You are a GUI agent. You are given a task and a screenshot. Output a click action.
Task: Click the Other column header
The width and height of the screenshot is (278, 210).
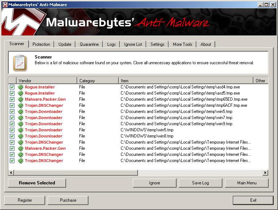(x=261, y=81)
